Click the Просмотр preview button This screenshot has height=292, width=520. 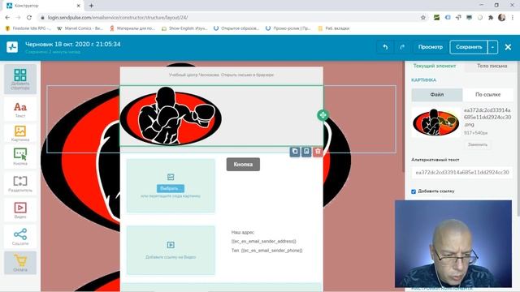click(430, 47)
